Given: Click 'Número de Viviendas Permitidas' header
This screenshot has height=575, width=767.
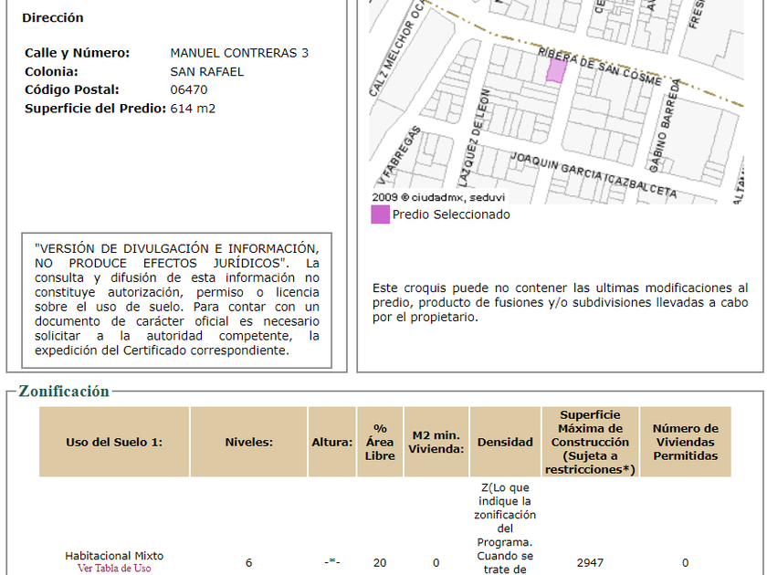Looking at the screenshot, I should (x=686, y=442).
